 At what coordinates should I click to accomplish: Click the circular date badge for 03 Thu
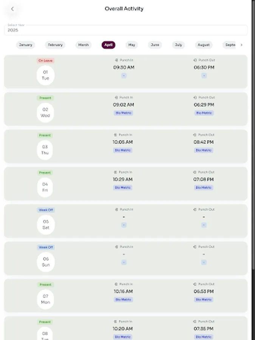[x=45, y=150]
